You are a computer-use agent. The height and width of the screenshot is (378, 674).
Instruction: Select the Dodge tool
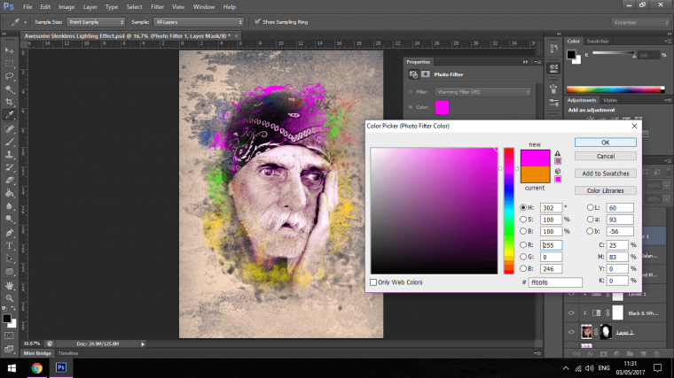click(9, 220)
